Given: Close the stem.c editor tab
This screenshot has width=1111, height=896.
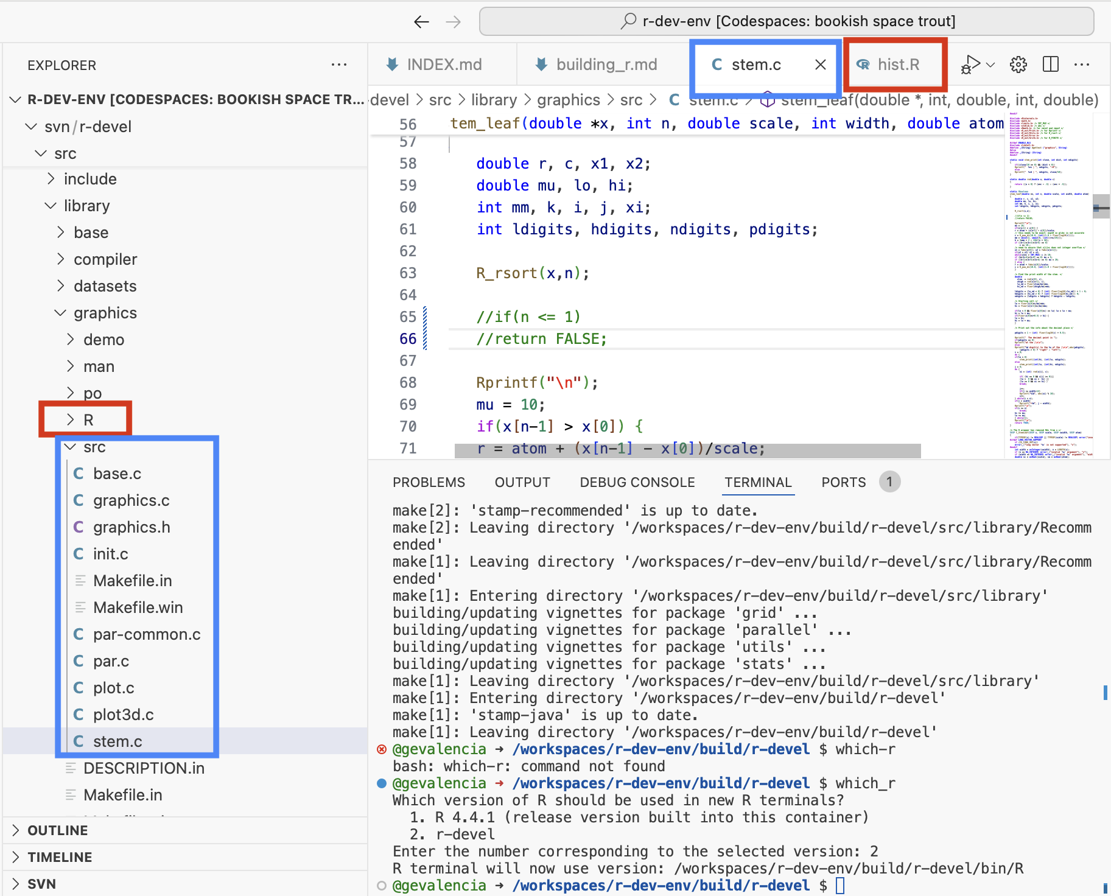Looking at the screenshot, I should [821, 65].
